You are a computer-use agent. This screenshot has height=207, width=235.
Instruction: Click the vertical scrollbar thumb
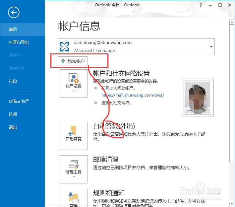click(232, 93)
